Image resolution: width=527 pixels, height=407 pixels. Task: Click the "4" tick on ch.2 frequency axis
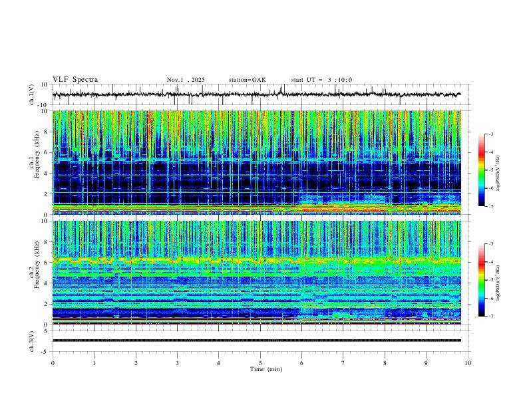(47, 283)
